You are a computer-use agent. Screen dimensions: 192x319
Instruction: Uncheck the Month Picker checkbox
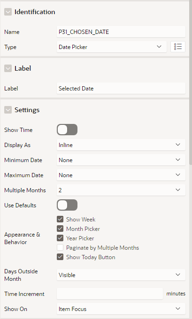60,229
